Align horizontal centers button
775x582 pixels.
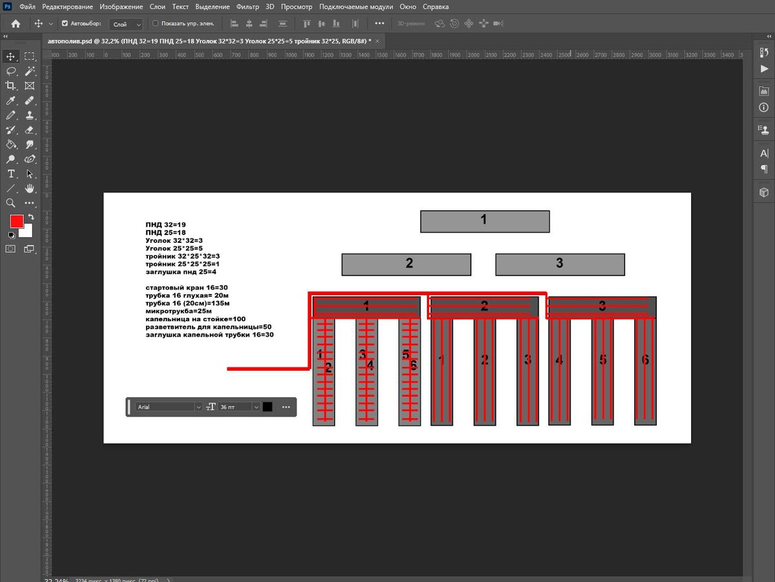(250, 23)
